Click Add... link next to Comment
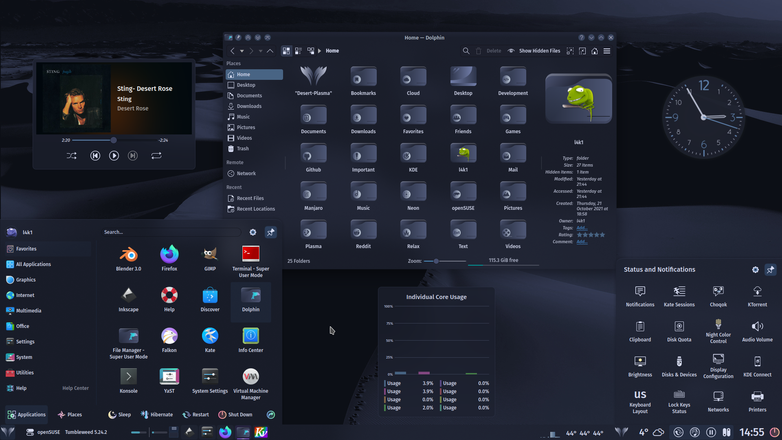This screenshot has width=782, height=440. click(582, 242)
